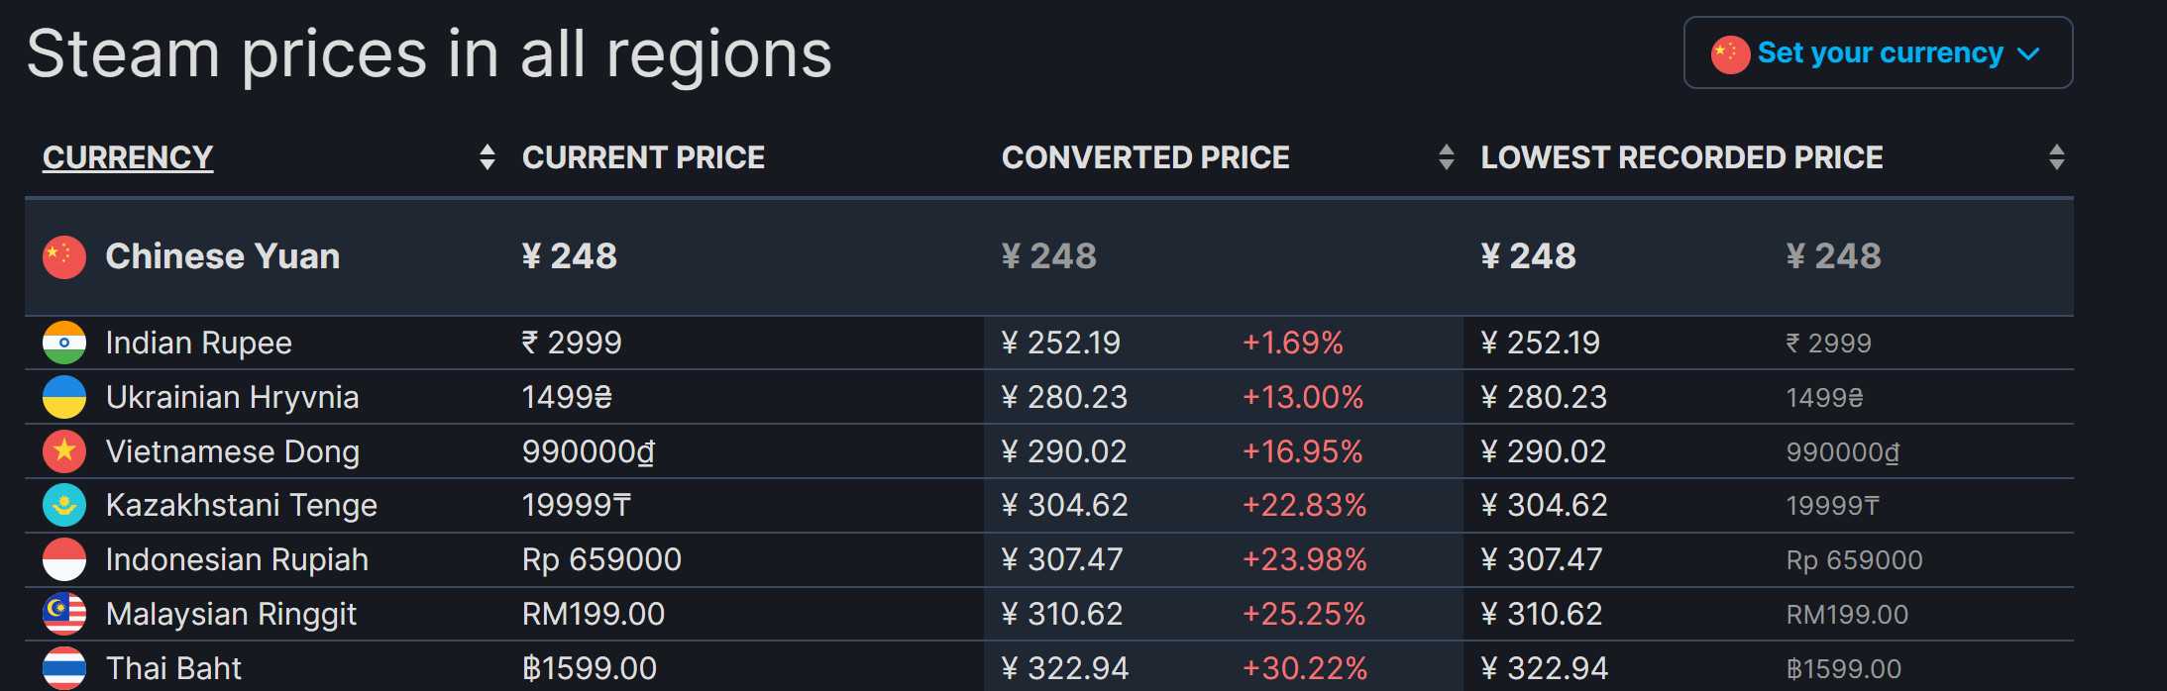Open the Set your currency dropdown
The width and height of the screenshot is (2167, 691).
click(x=1878, y=53)
